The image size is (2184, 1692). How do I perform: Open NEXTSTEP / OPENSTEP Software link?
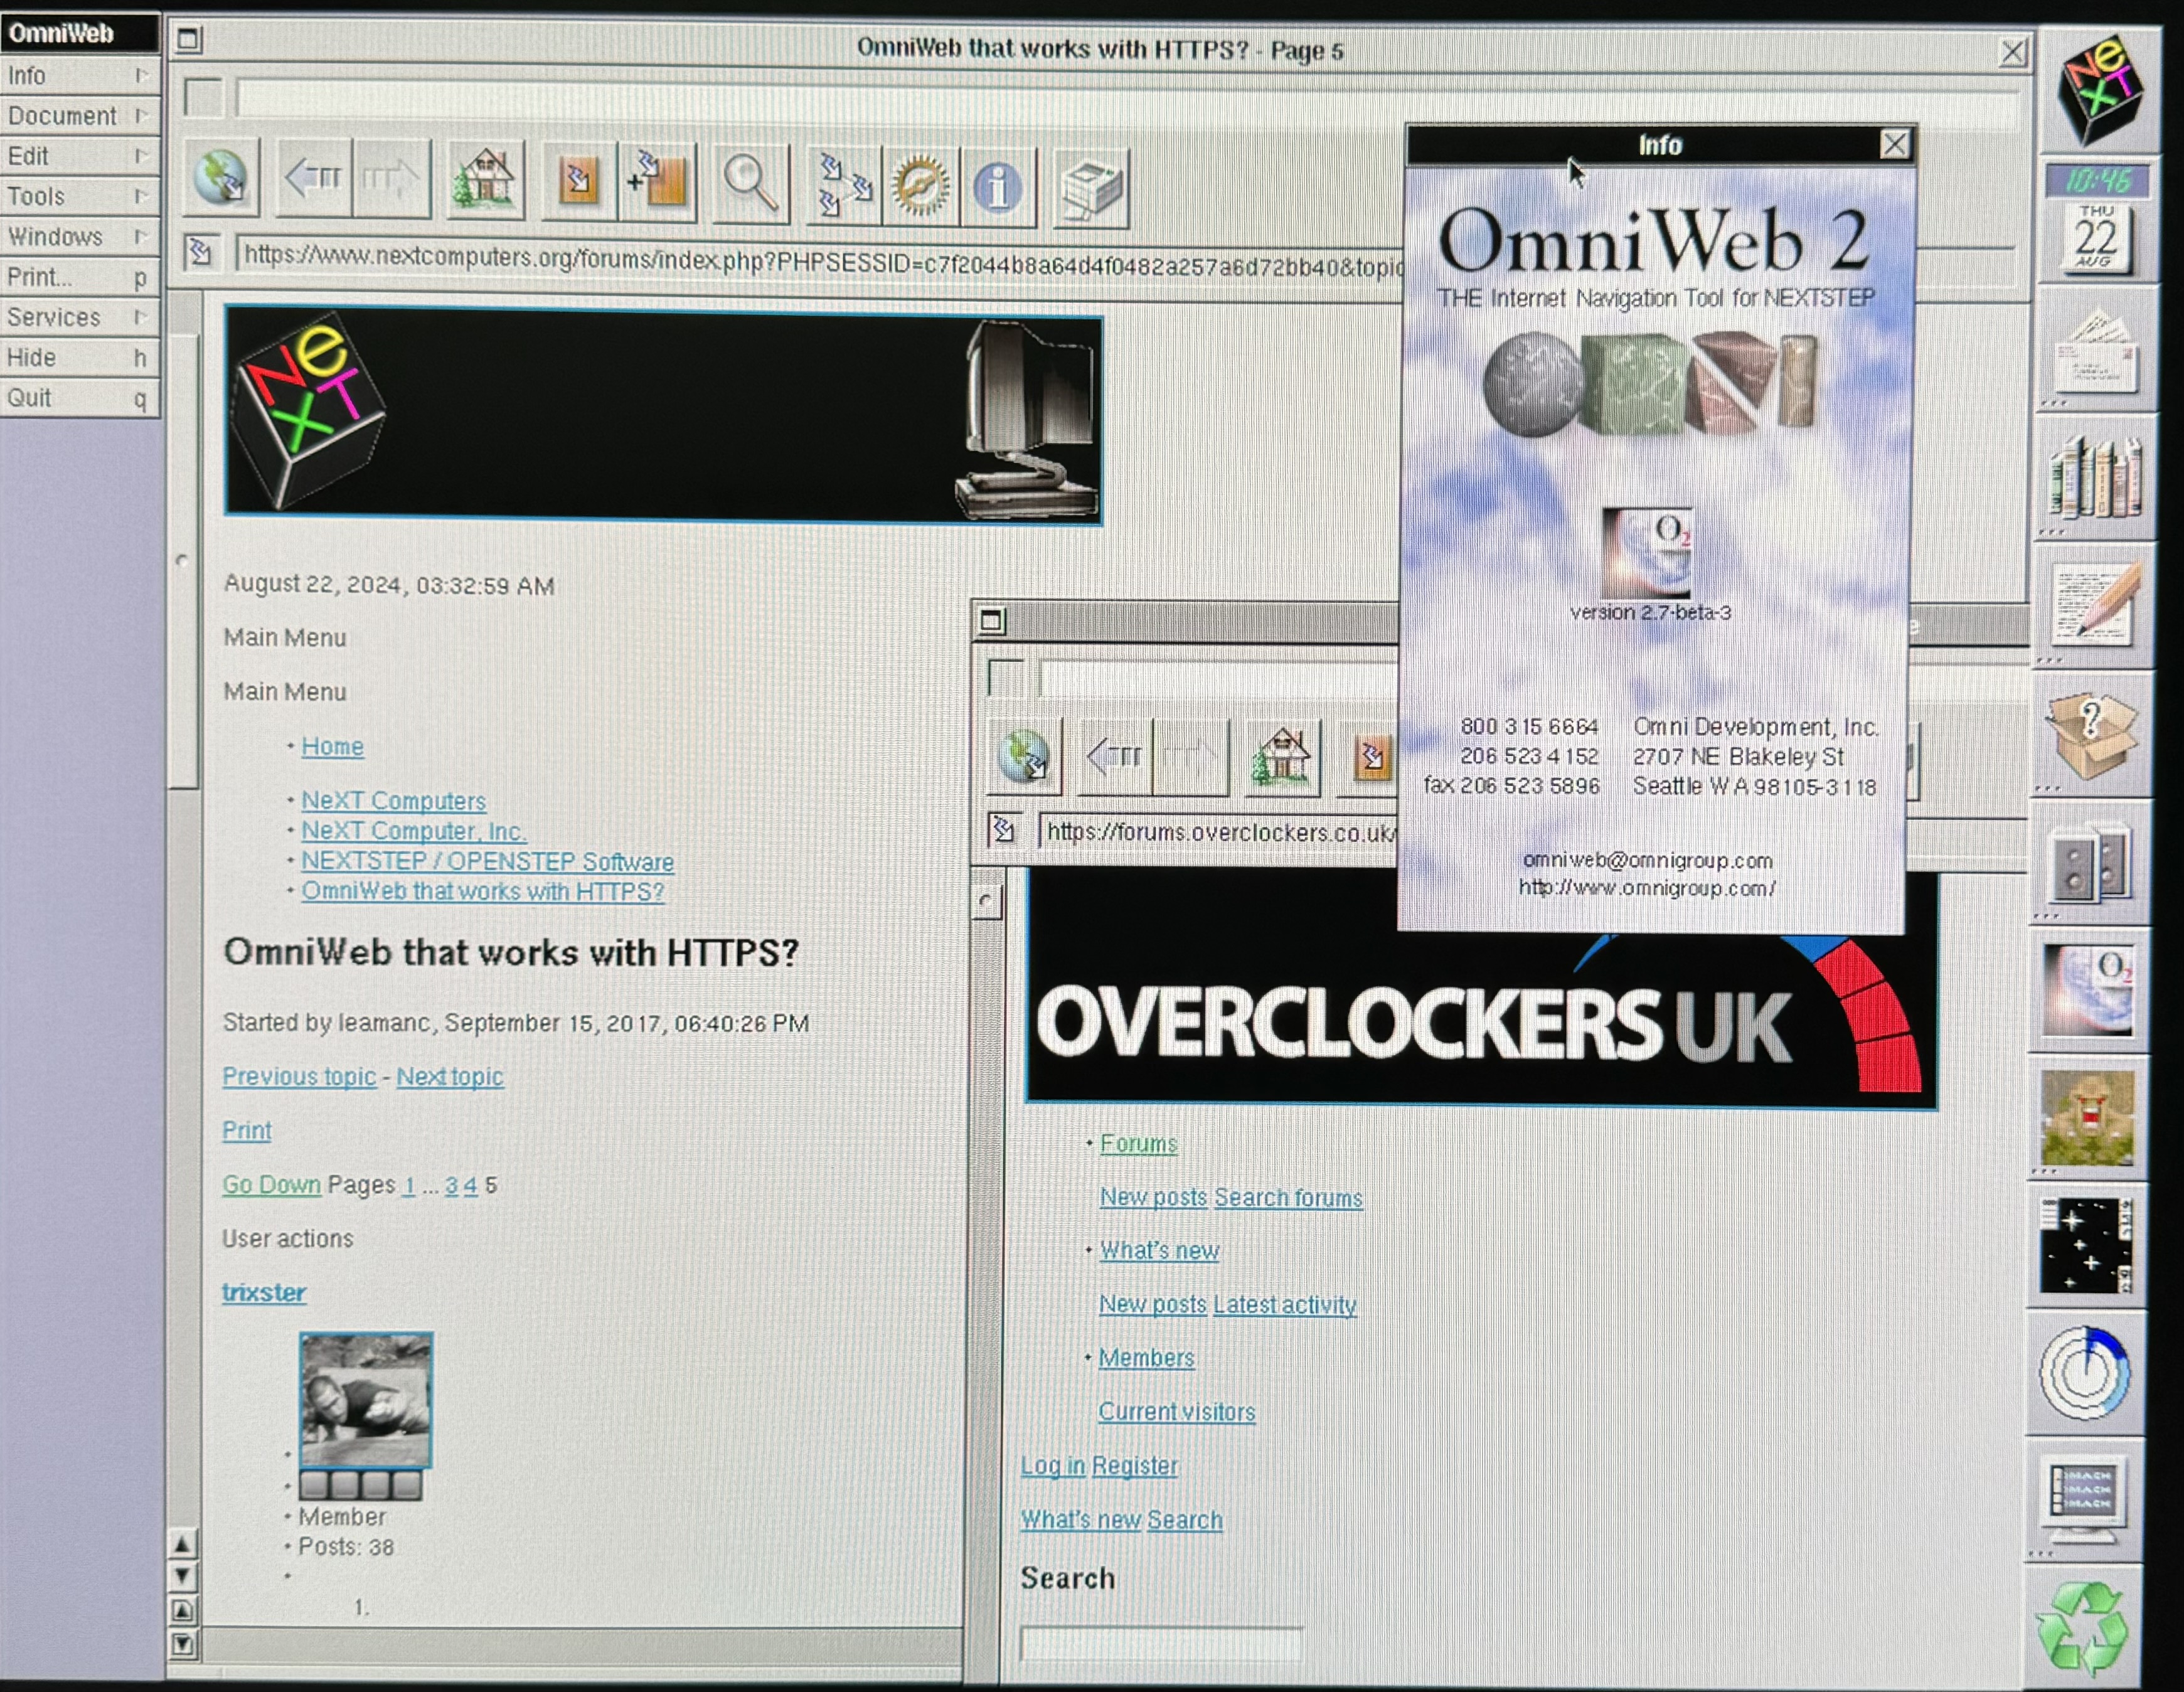point(487,861)
